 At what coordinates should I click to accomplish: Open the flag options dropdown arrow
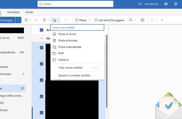[x=135, y=20]
